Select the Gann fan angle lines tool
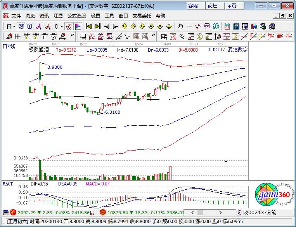Screen dimensions: 296x227 pyautogui.click(x=92, y=36)
